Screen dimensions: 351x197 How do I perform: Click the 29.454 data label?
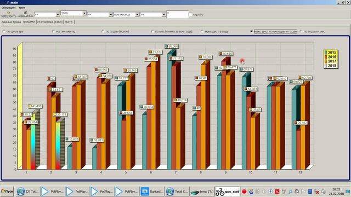(31, 123)
